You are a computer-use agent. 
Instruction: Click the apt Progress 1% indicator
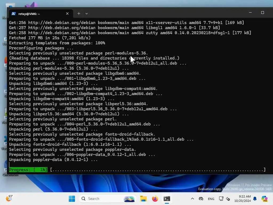[28, 169]
